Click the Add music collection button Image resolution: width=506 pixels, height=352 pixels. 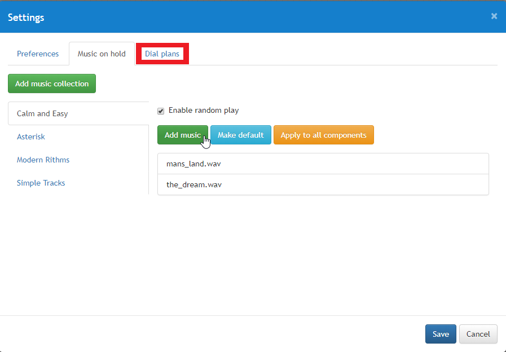[52, 83]
